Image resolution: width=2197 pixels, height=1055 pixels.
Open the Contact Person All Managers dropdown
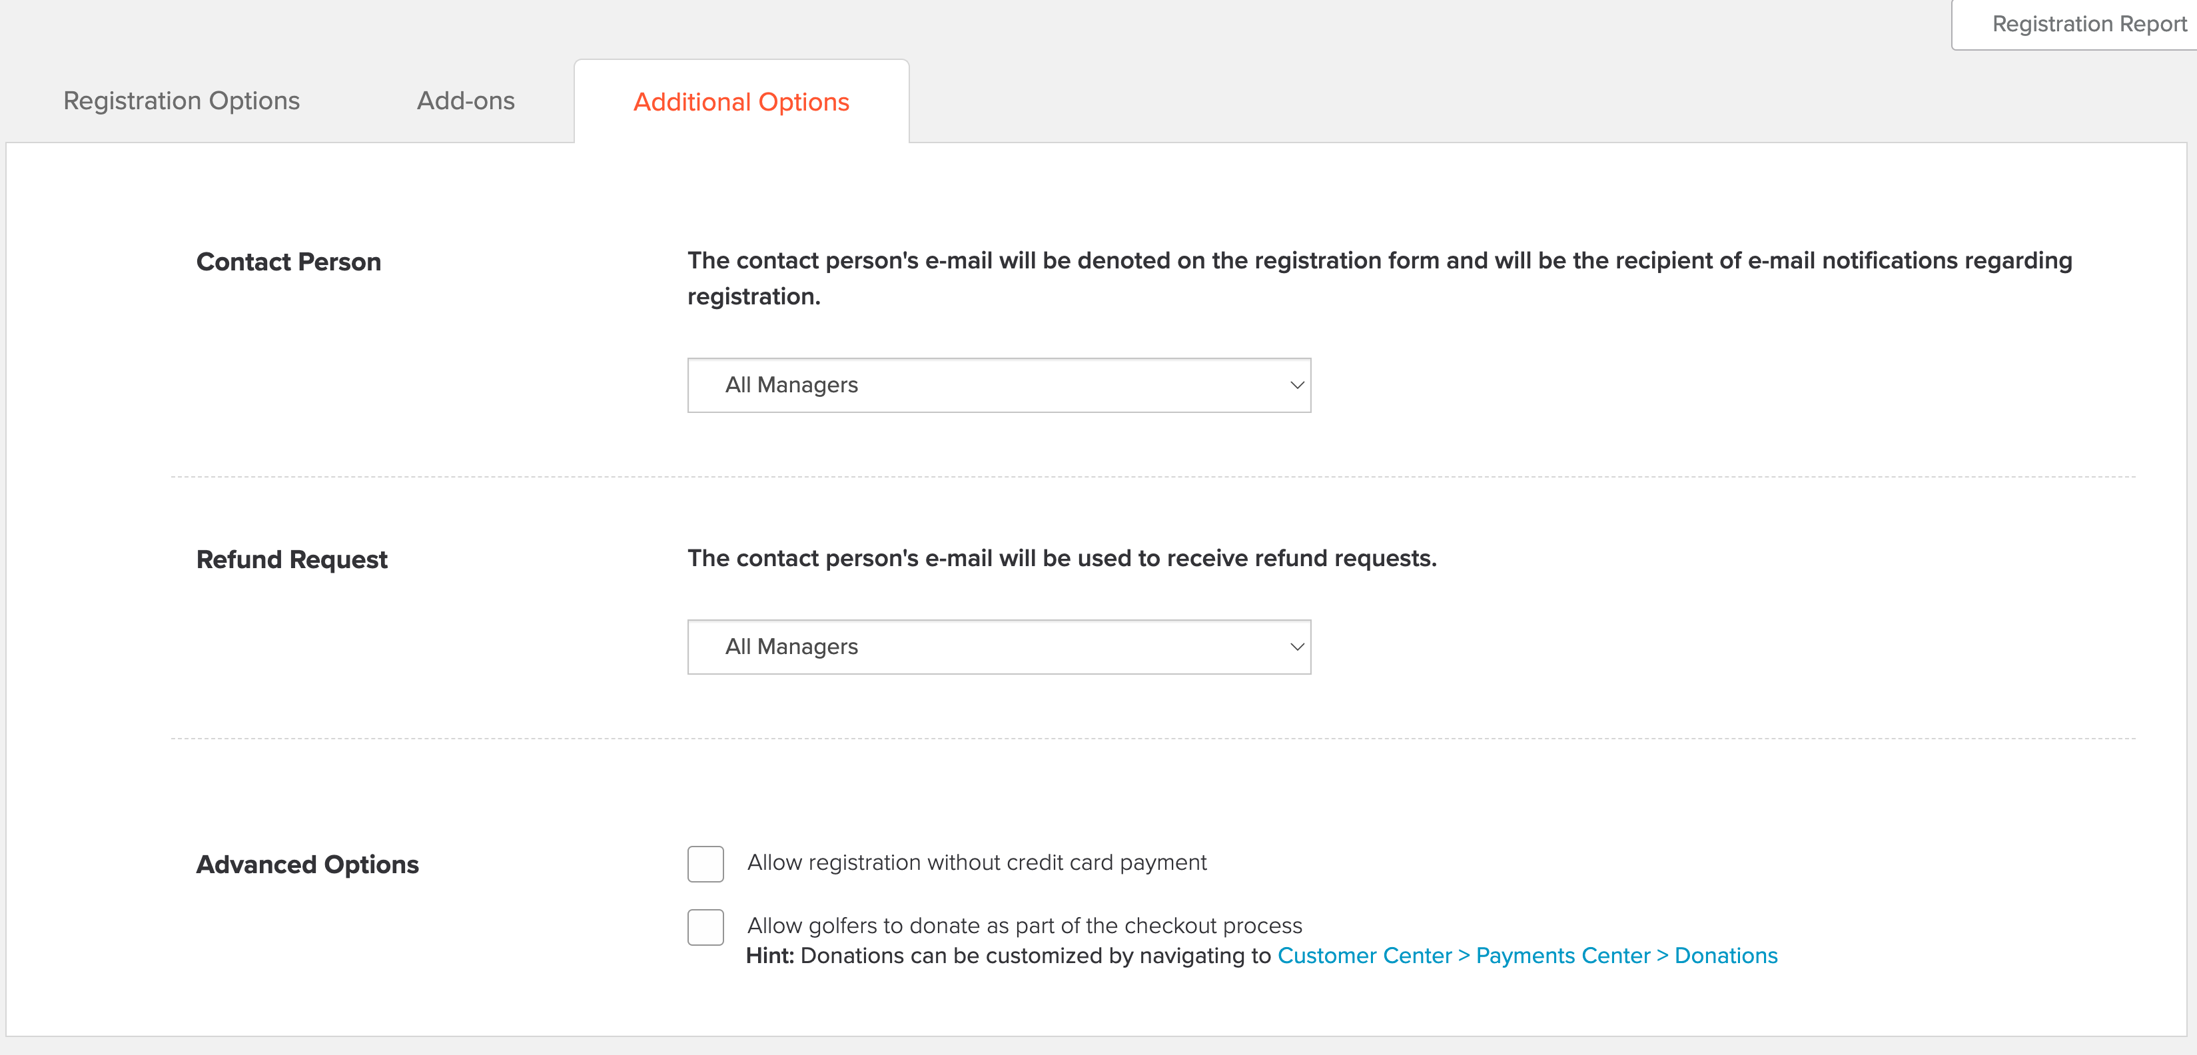coord(999,385)
